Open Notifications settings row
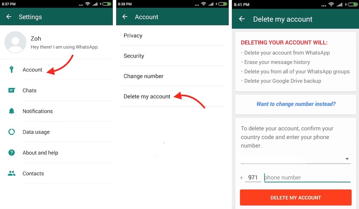This screenshot has height=209, width=359. [56, 111]
